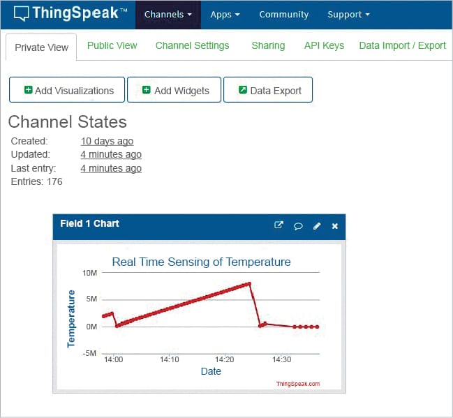Click the chart's Date axis label
The width and height of the screenshot is (453, 418).
(x=211, y=371)
